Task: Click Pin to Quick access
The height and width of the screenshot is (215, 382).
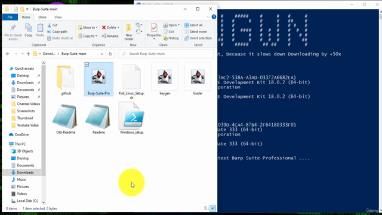Action: click(13, 32)
